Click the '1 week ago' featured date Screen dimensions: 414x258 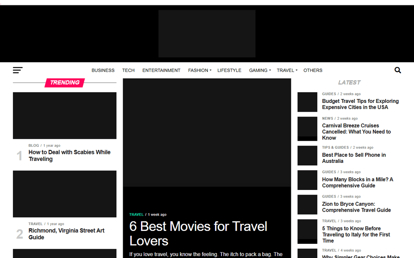[157, 214]
